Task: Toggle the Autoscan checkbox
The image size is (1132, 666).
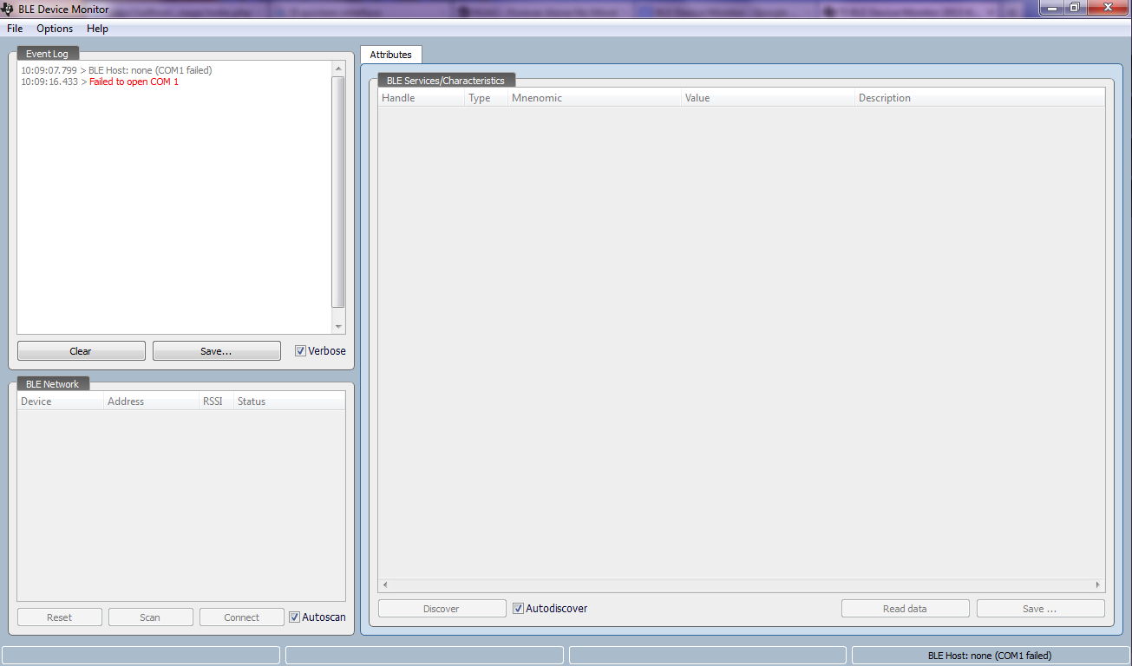Action: [x=294, y=617]
